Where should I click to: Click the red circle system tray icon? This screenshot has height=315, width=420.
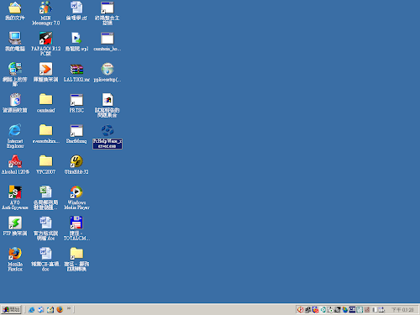coord(301,310)
